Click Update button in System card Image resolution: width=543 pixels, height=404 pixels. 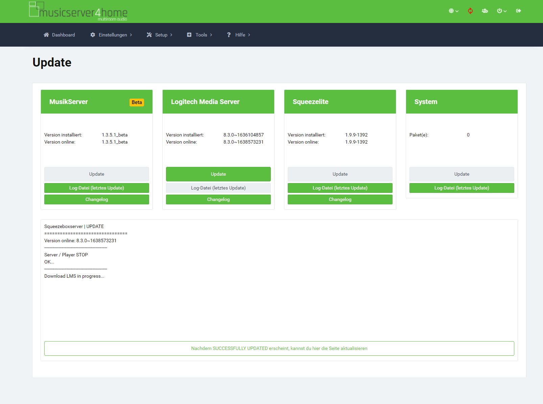[x=462, y=174]
